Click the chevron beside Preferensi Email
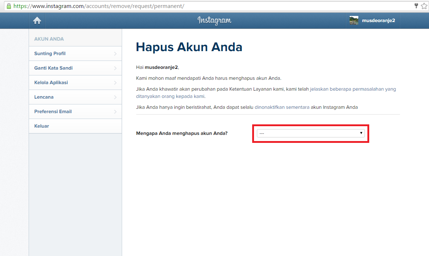This screenshot has height=256, width=429. coord(115,112)
